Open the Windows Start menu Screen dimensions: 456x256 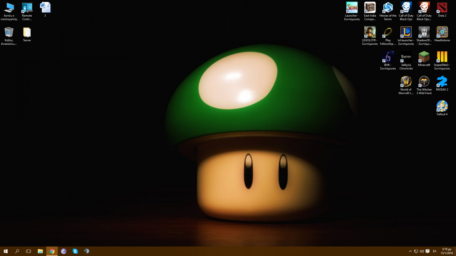6,251
